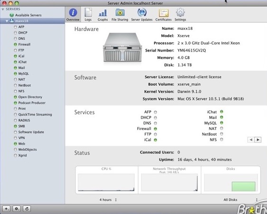Select QuickTime Streaming in sidebar
Image resolution: width=267 pixels, height=214 pixels.
coord(35,115)
